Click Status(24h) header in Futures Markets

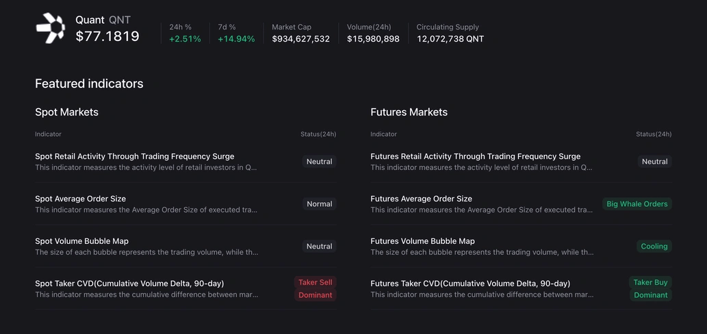coord(654,134)
